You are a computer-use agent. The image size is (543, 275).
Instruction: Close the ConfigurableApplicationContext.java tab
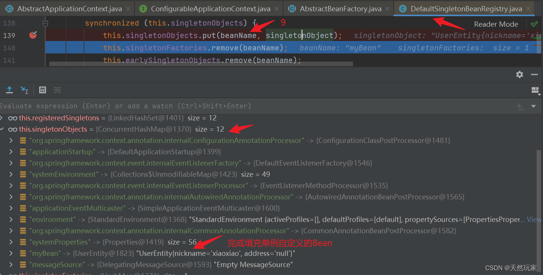point(277,9)
